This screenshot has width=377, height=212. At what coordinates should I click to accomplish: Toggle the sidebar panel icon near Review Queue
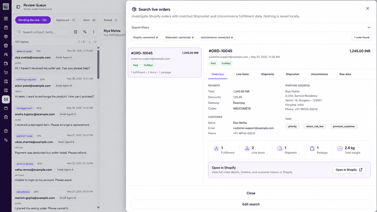click(x=18, y=7)
